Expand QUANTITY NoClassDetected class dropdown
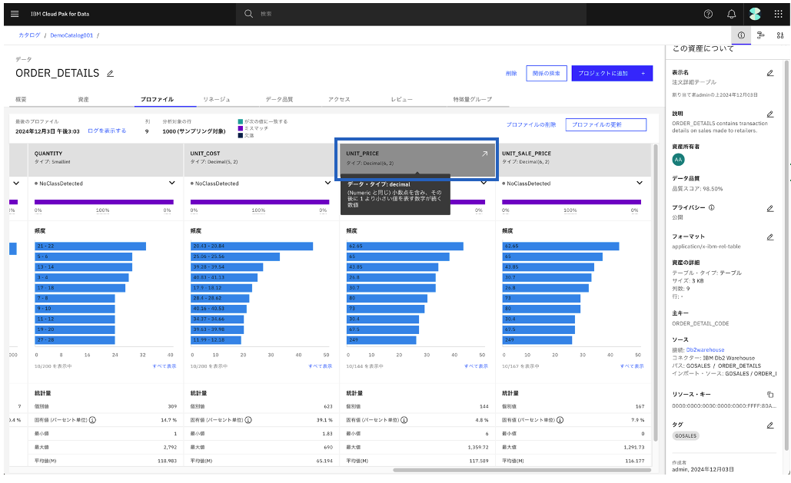This screenshot has height=483, width=791. (x=171, y=183)
